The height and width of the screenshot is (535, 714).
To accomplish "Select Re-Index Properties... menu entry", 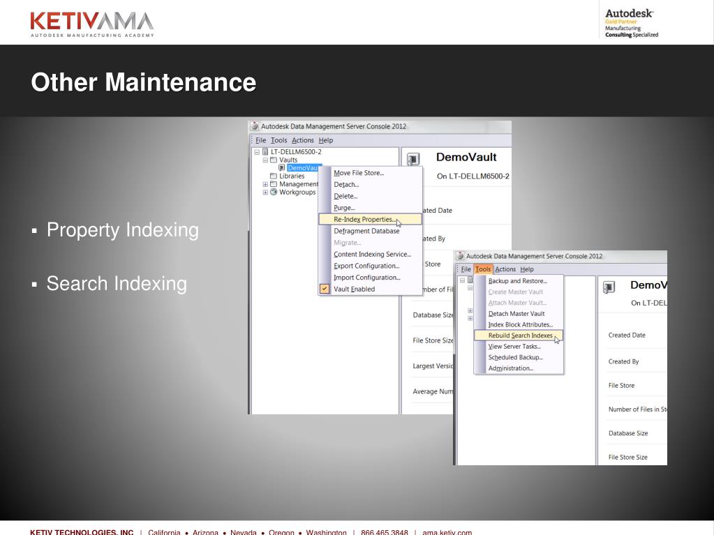I will tap(370, 219).
